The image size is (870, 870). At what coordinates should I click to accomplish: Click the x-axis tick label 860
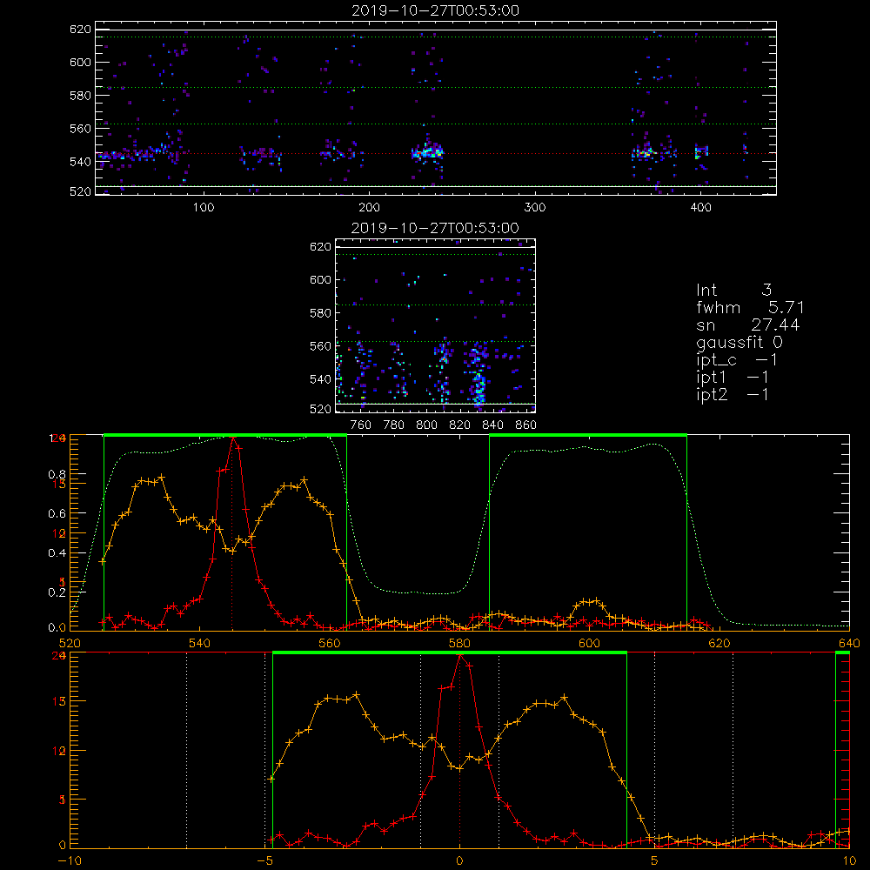[526, 425]
